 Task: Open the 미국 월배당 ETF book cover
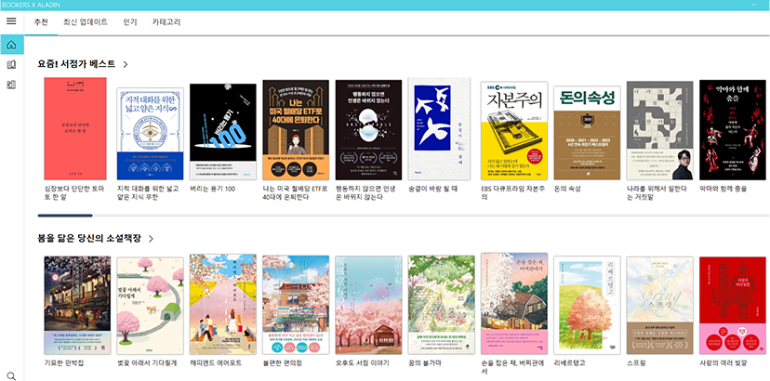(296, 130)
